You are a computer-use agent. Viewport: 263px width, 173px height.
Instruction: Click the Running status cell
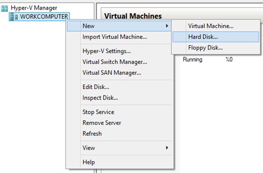[193, 60]
